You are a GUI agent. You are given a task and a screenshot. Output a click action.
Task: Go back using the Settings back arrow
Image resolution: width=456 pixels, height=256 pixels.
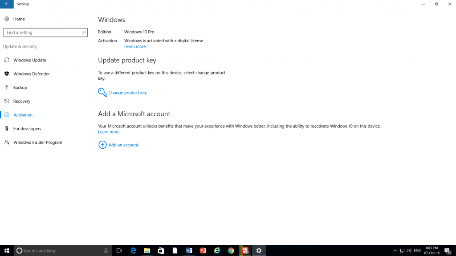click(7, 4)
